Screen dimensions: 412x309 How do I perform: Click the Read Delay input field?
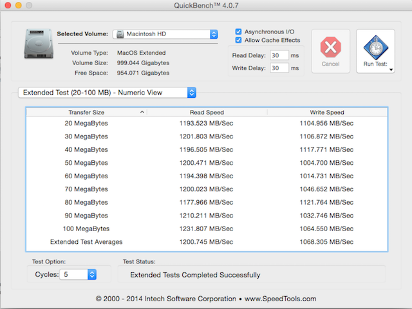click(279, 55)
